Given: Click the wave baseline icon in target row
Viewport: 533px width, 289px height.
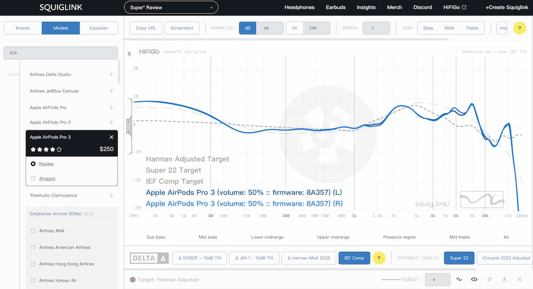Looking at the screenshot, I should [x=458, y=279].
